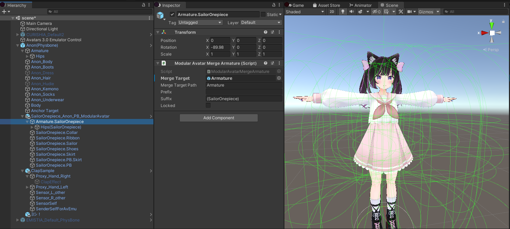The image size is (510, 229).
Task: Open presets for Modular Avatar Merge Armature
Action: click(x=272, y=63)
